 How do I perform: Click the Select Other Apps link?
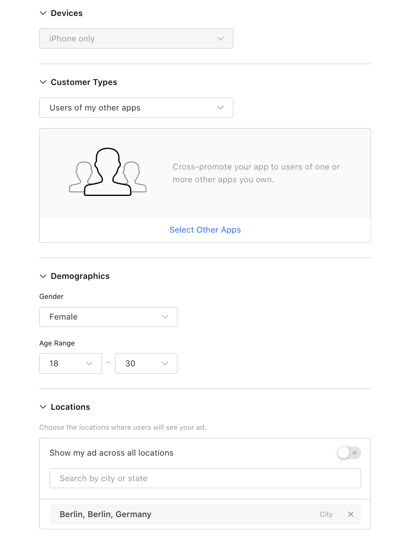tap(205, 230)
